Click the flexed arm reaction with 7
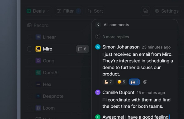 coord(108,82)
